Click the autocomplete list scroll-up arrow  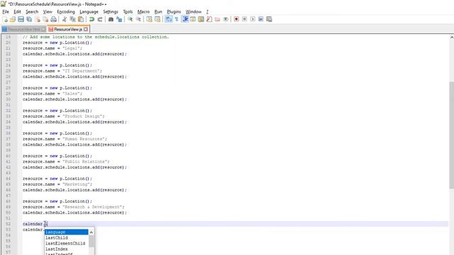92,232
